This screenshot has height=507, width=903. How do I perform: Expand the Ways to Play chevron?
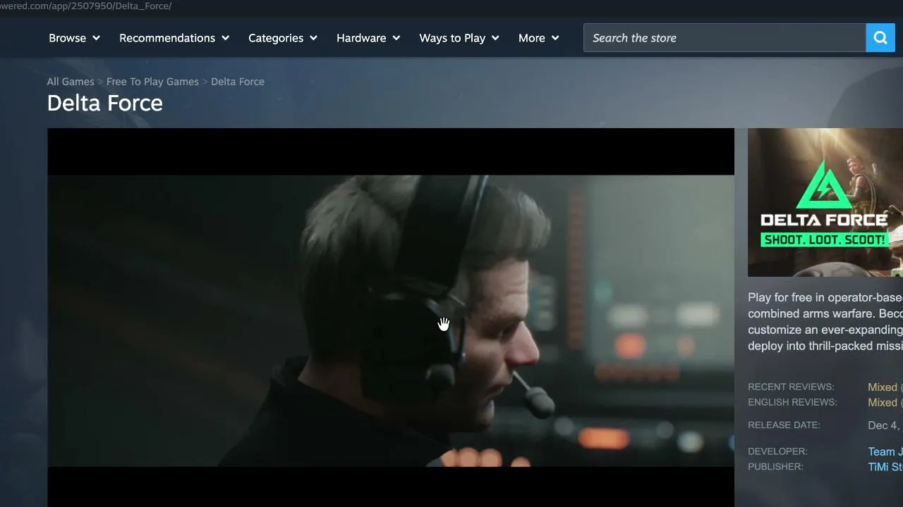pyautogui.click(x=495, y=38)
